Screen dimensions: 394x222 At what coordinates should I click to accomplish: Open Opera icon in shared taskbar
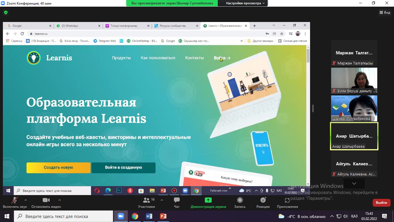pyautogui.click(x=97, y=190)
